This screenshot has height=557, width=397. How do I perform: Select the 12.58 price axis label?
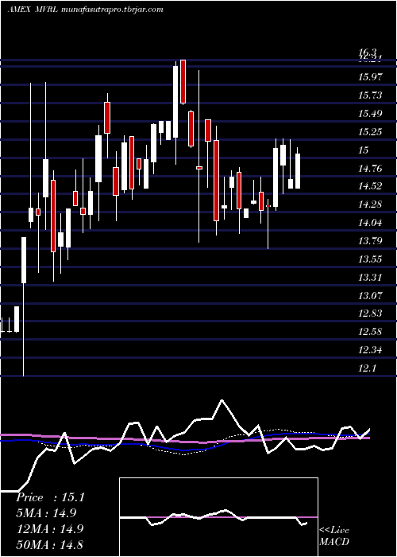[x=370, y=332]
